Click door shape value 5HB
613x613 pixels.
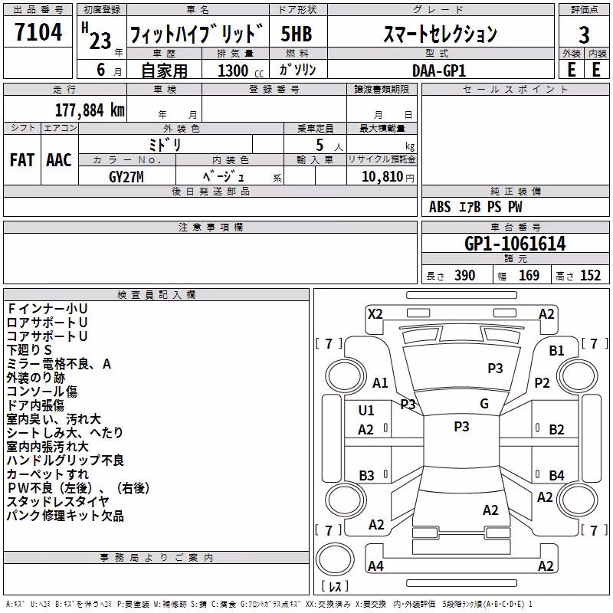pyautogui.click(x=297, y=34)
